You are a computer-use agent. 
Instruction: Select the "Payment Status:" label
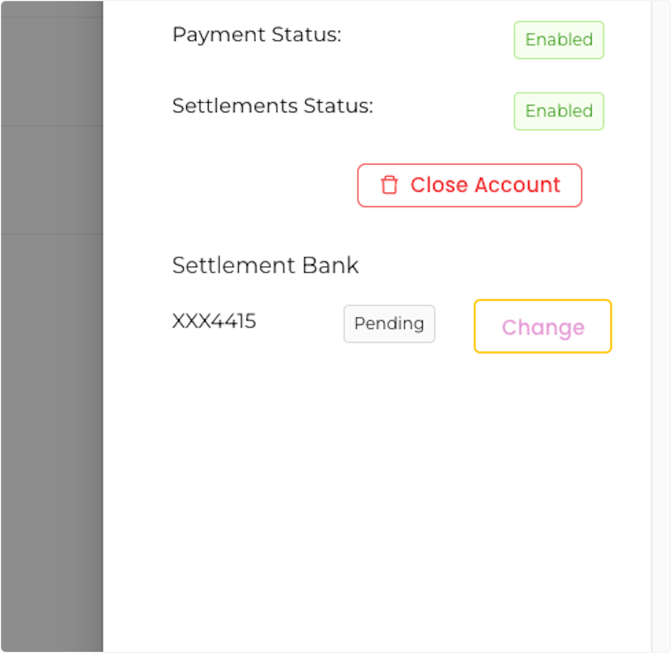(257, 35)
